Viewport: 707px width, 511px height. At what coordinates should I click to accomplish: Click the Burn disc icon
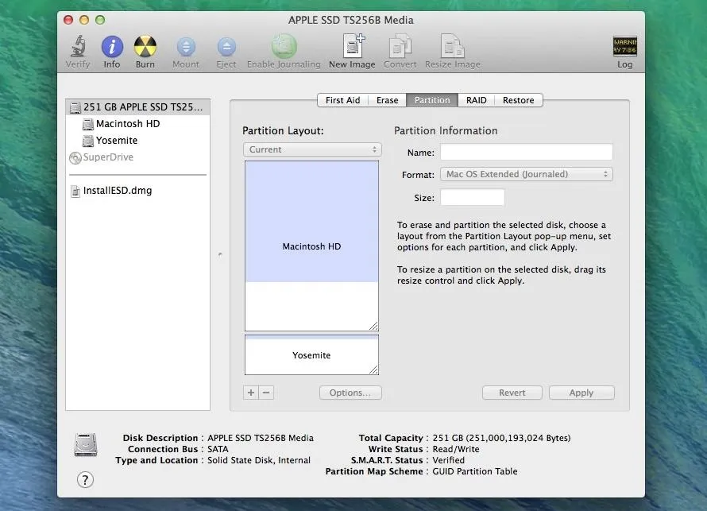click(145, 46)
